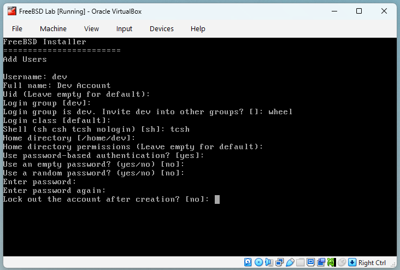Screen dimensions: 400x270
Task: Open the Input menu
Action: (x=124, y=28)
